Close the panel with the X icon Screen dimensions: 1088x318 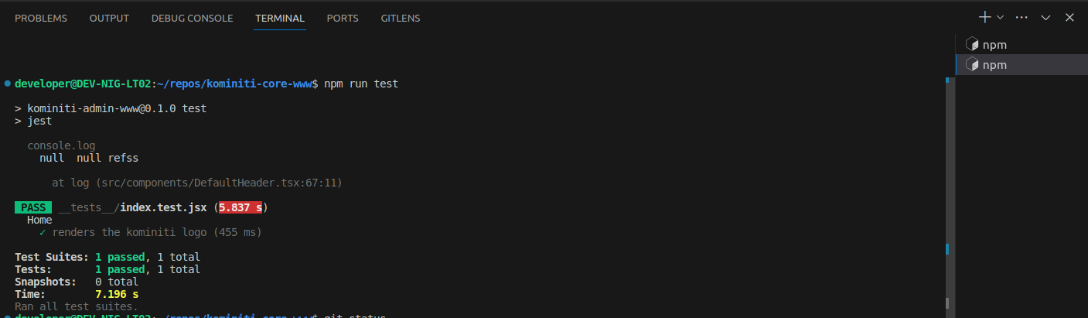coord(1069,17)
